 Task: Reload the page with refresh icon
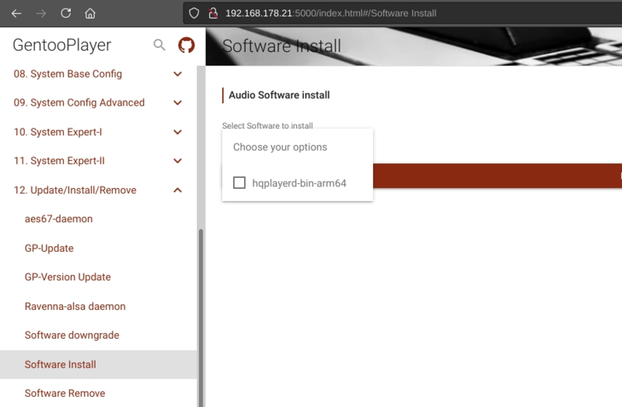point(66,13)
